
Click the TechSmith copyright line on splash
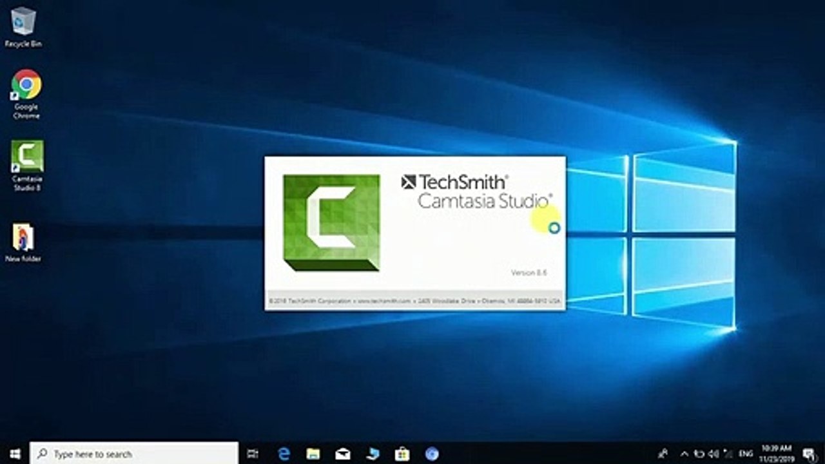click(415, 301)
